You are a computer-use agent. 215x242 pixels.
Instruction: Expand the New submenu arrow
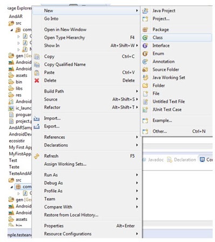(x=137, y=11)
